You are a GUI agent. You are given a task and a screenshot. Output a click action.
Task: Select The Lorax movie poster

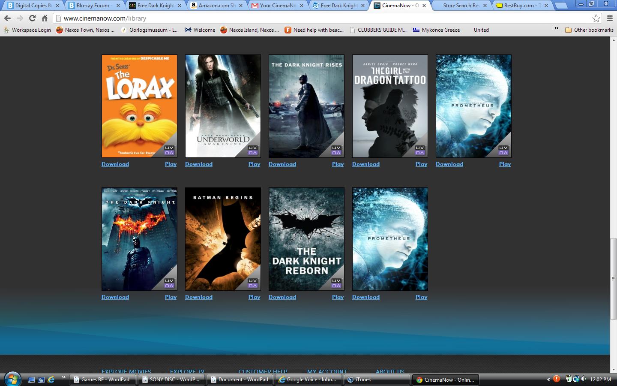click(139, 106)
